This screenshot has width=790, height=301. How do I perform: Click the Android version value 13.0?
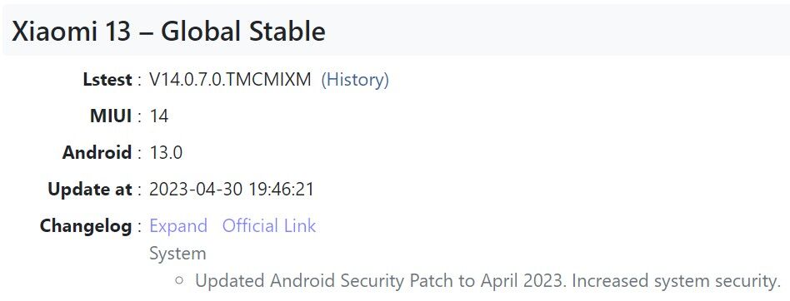(x=167, y=153)
